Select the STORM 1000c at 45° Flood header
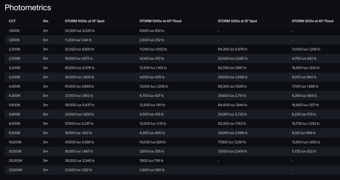Viewport: 340px width, 180px height. click(160, 21)
